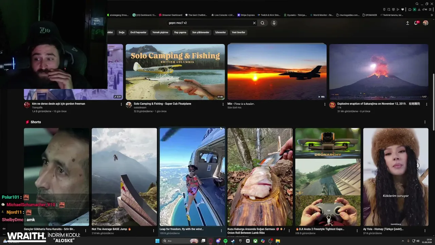Open options for 'Ay Yola - Homay' short

(425, 231)
